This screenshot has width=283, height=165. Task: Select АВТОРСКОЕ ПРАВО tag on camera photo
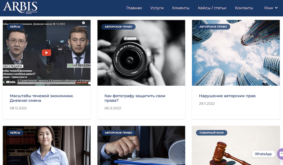pos(118,27)
